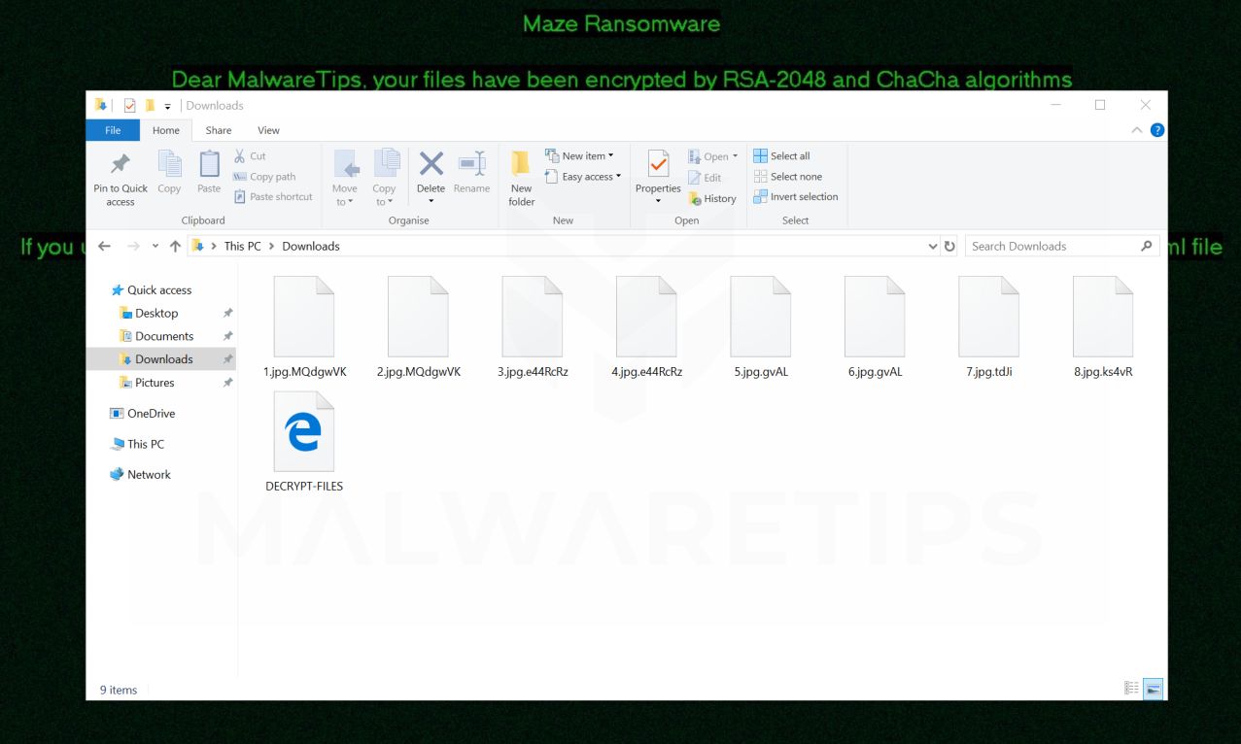Select file 6.jpg.gvAL
This screenshot has width=1241, height=744.
[x=875, y=327]
